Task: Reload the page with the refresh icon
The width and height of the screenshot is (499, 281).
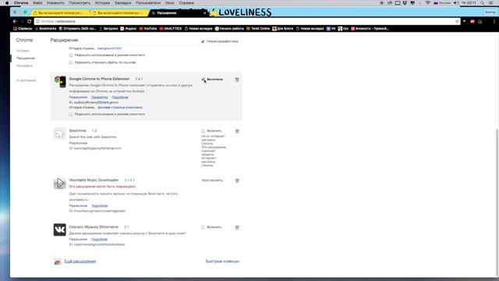Action: pyautogui.click(x=30, y=21)
